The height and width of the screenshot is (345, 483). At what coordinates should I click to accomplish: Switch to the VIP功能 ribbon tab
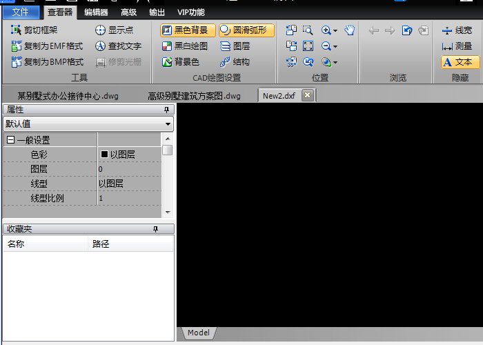click(191, 12)
